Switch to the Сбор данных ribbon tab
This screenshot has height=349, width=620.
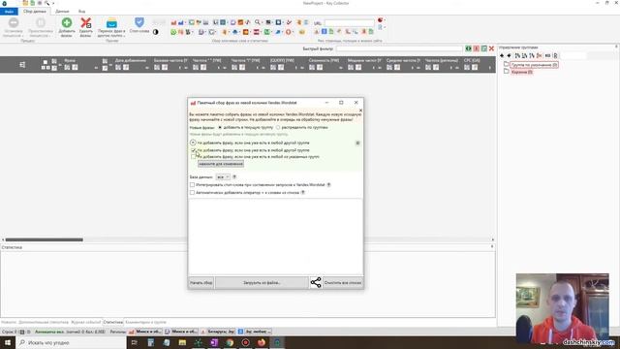[x=35, y=12]
